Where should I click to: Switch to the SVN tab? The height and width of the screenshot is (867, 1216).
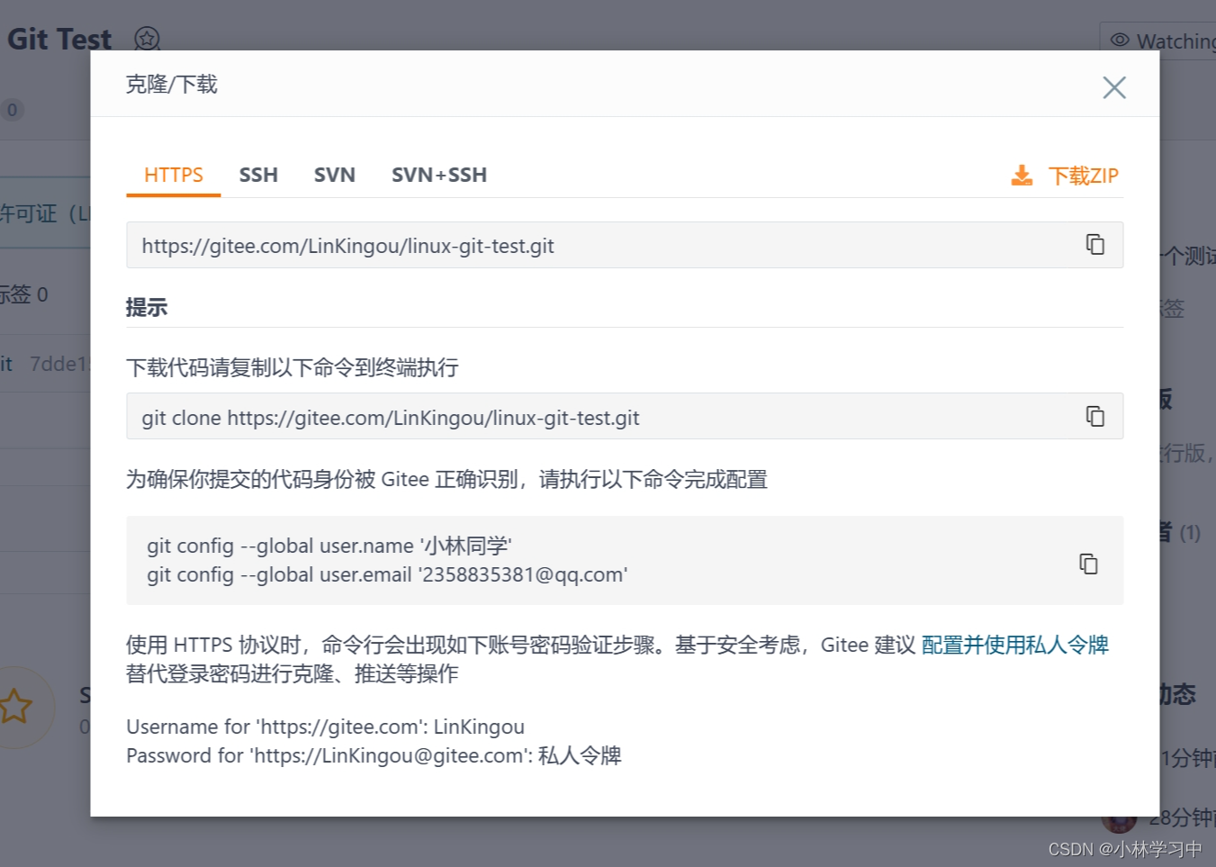click(335, 175)
